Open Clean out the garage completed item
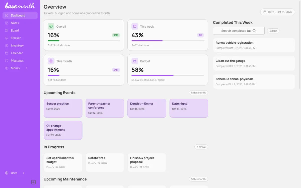Viewport: 301px width, 188px height. pos(254,63)
